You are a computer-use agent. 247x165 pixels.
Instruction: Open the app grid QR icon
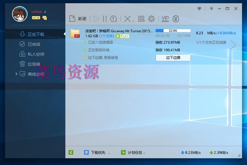pyautogui.click(x=141, y=19)
